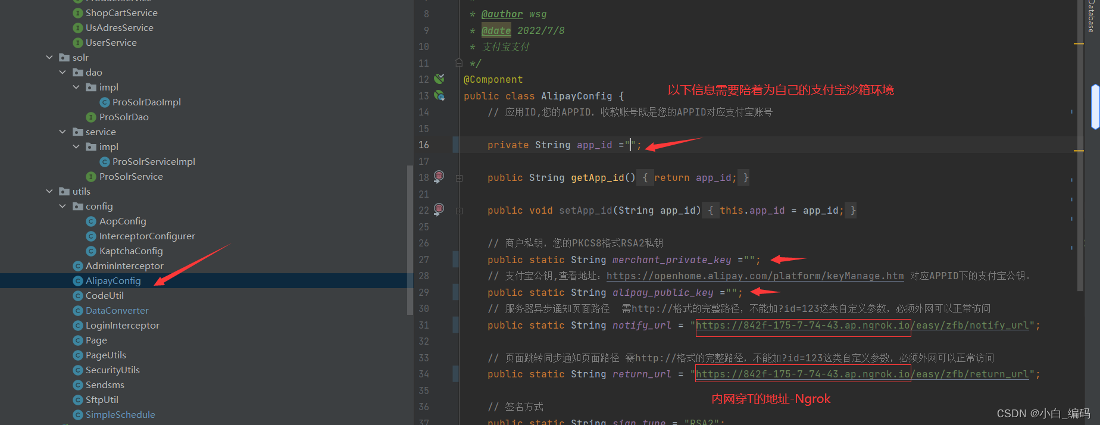Click the project tree scrollbar
The width and height of the screenshot is (1100, 425).
coord(410,240)
